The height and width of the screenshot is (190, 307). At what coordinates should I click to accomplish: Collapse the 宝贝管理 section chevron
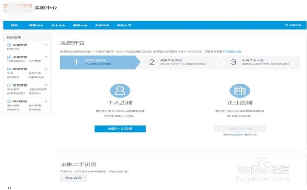coord(46,85)
